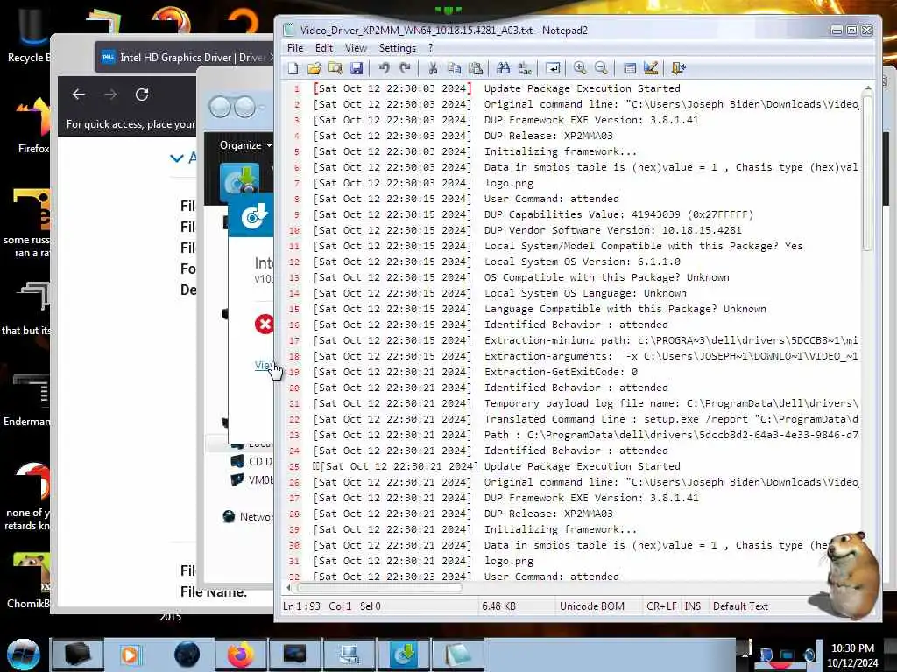Click the CR+LF status bar field
897x672 pixels.
coord(662,606)
